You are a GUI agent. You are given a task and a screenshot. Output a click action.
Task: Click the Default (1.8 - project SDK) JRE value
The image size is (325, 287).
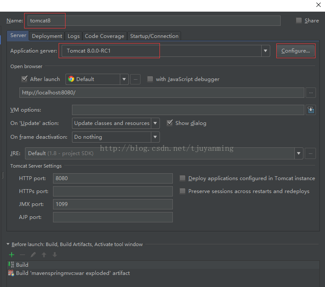pyautogui.click(x=60, y=153)
